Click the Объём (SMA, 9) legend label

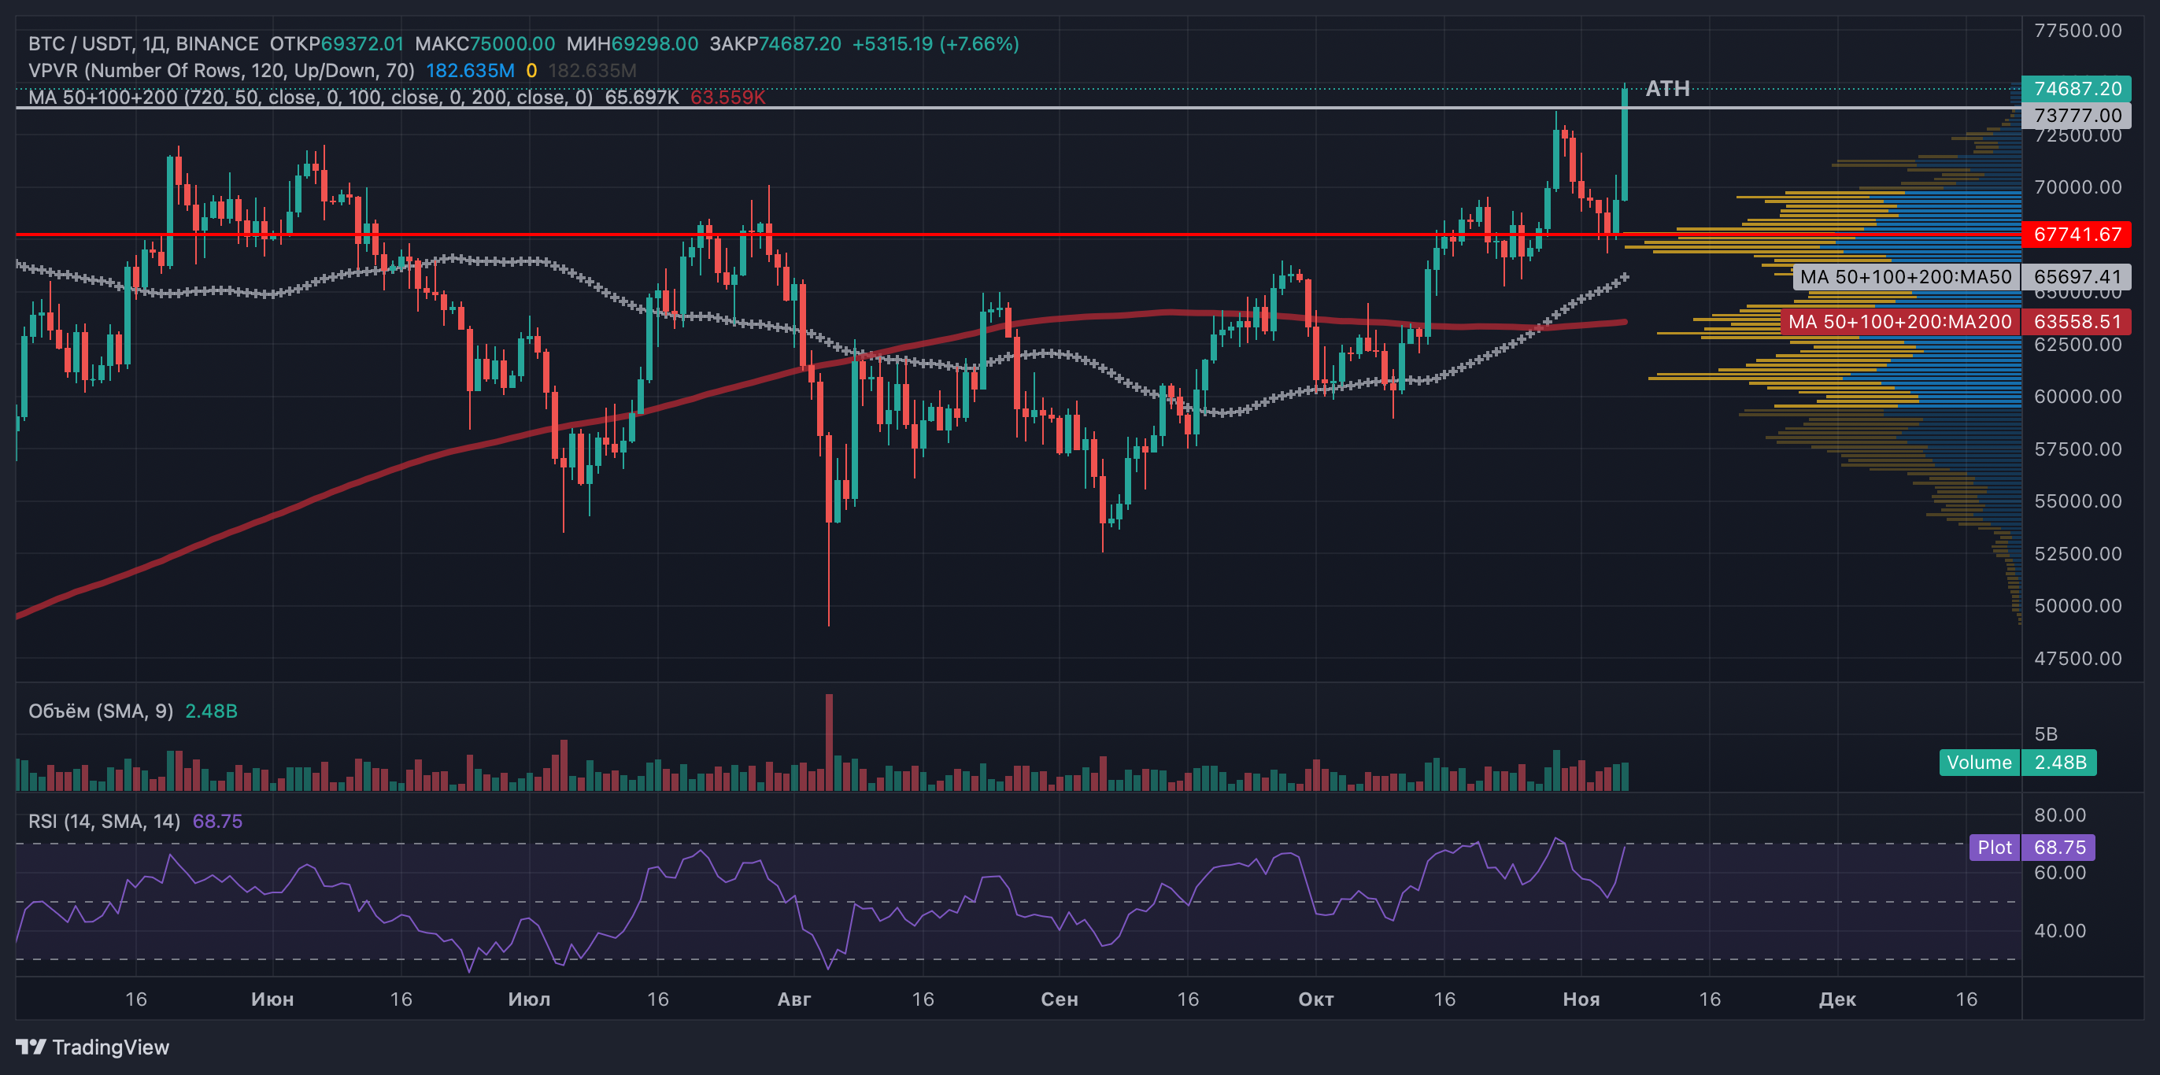click(x=101, y=711)
